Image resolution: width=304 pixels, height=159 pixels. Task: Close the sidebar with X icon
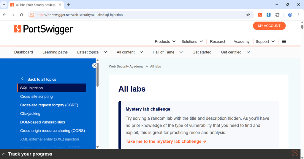click(x=94, y=66)
